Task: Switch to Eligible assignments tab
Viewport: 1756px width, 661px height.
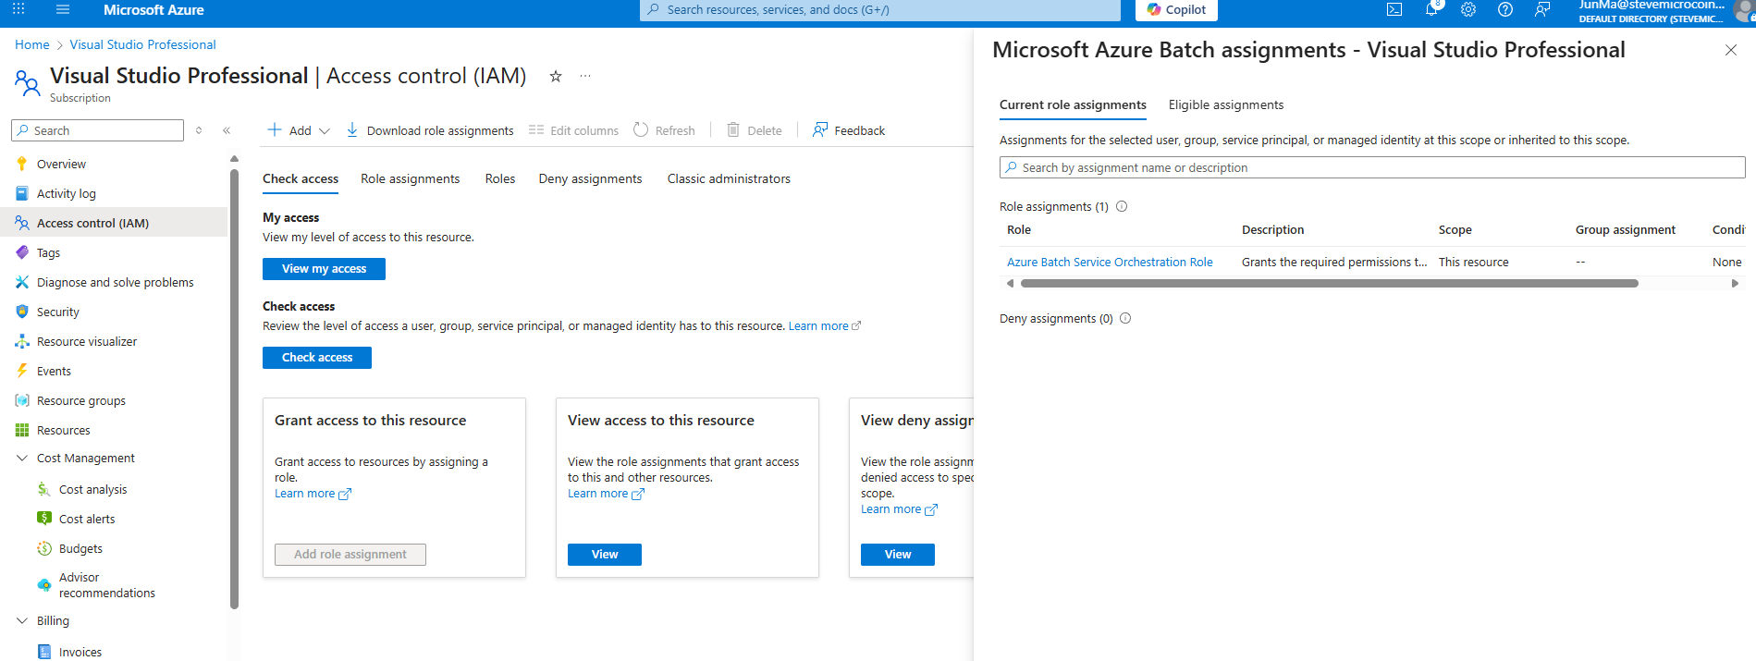Action: tap(1225, 104)
